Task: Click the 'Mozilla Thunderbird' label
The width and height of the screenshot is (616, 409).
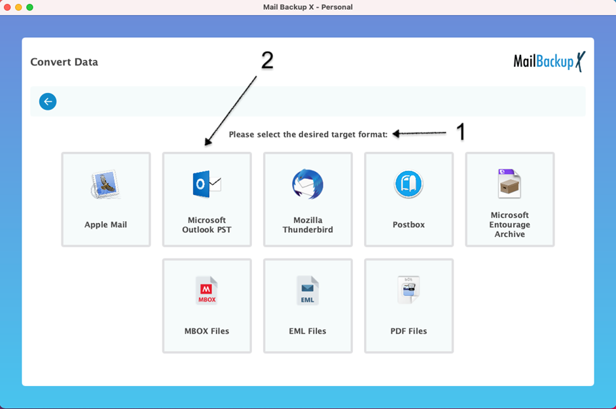Action: tap(308, 224)
